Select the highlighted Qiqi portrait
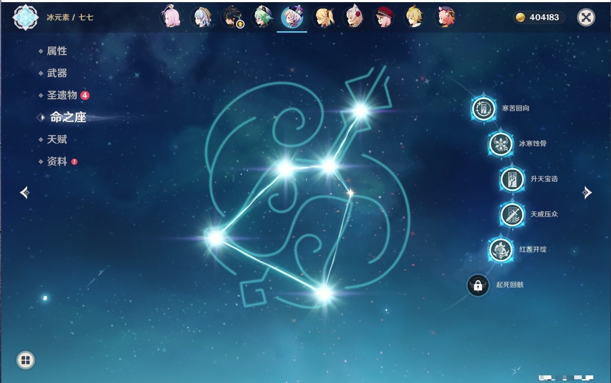This screenshot has width=611, height=383. [292, 17]
